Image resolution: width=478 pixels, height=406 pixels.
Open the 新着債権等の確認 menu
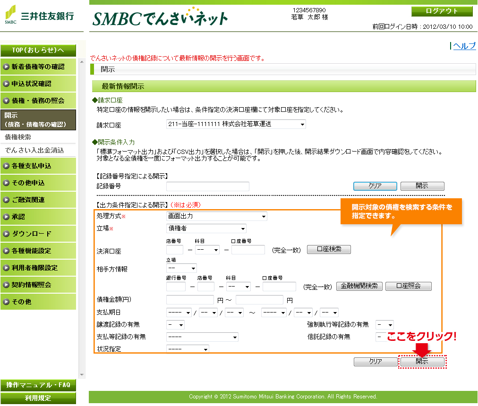pyautogui.click(x=38, y=67)
